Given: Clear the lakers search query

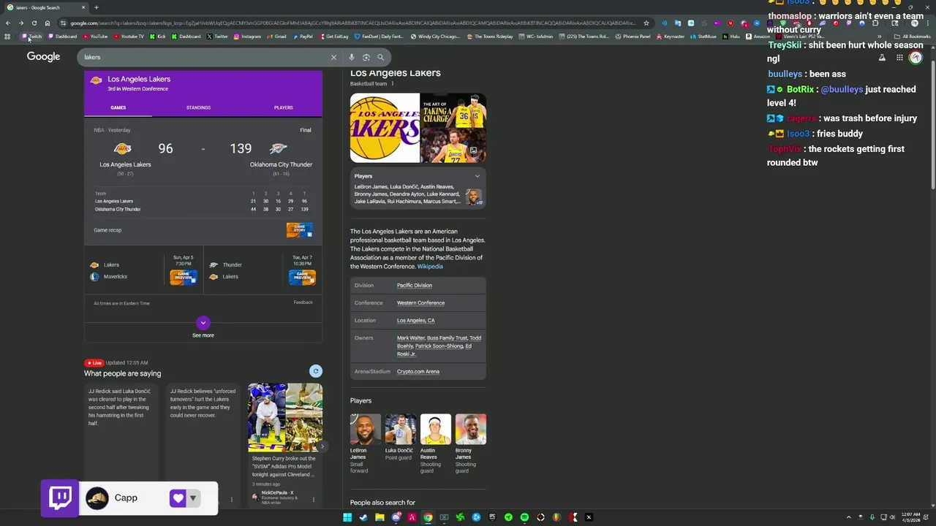Looking at the screenshot, I should pyautogui.click(x=333, y=57).
